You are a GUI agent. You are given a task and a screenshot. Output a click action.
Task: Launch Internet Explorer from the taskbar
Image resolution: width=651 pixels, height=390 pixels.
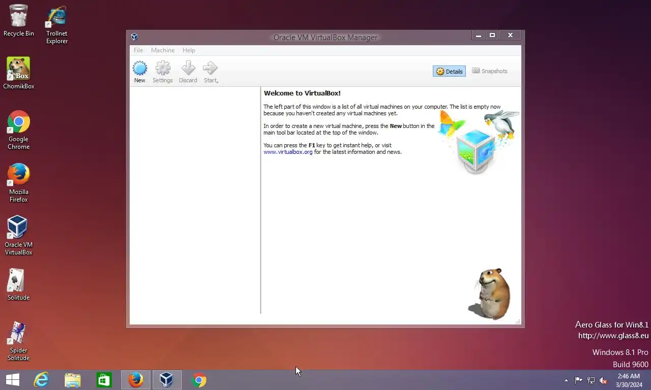coord(41,380)
